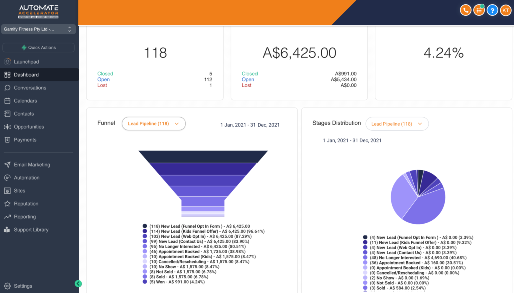Open the Funnel Lead Pipeline dropdown
Viewport: 514px width, 293px height.
[x=154, y=124]
